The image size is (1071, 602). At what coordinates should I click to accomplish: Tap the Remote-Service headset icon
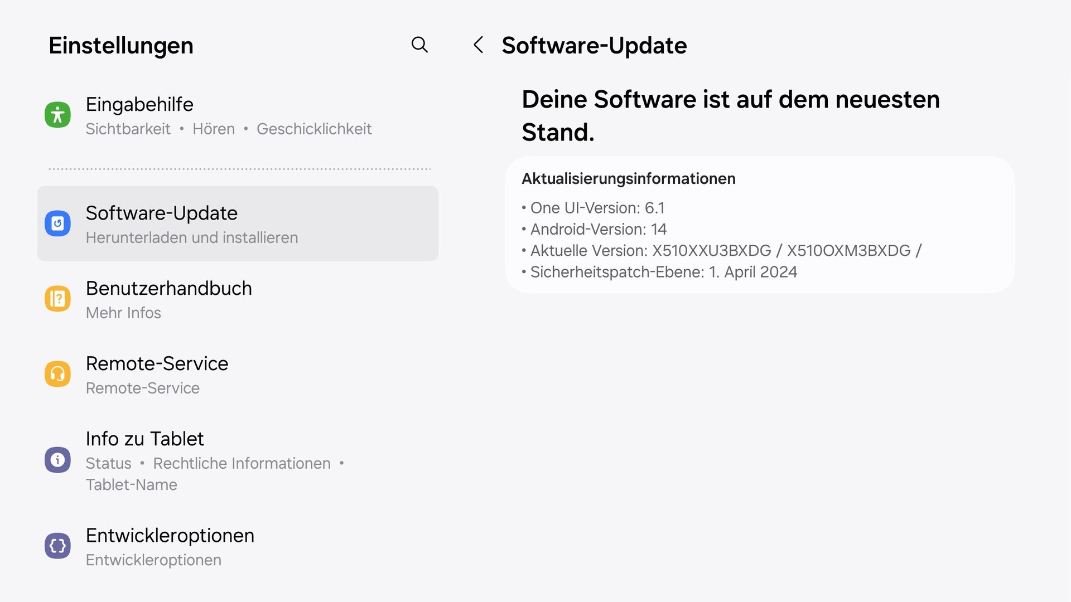click(57, 374)
